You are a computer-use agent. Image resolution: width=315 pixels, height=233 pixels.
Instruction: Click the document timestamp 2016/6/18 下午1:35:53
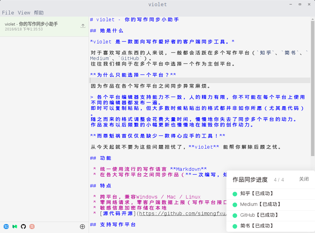(x=24, y=29)
